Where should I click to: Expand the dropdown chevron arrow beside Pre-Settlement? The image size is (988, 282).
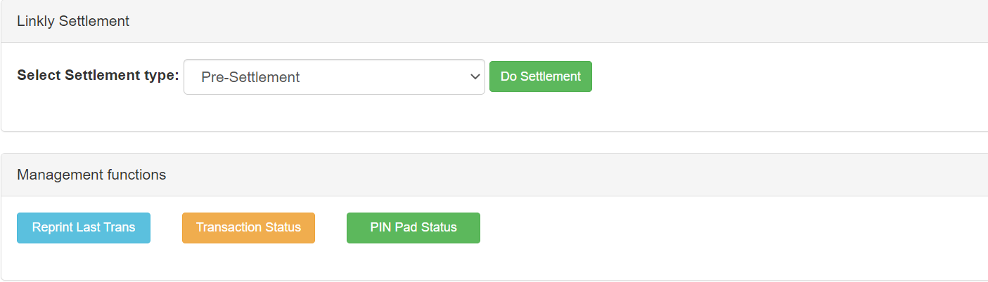click(475, 76)
